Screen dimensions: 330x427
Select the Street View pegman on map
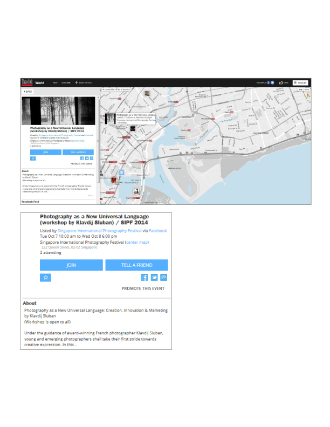[307, 95]
